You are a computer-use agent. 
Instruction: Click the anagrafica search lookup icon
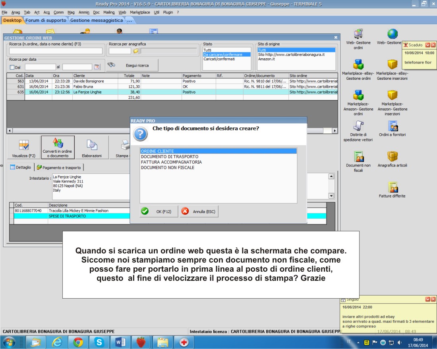tap(135, 51)
